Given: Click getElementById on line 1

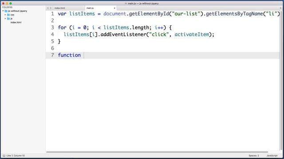Looking at the screenshot, I should click(149, 14).
